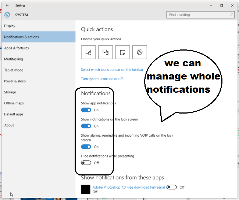Click the Show notifications from these apps heading

122,178
